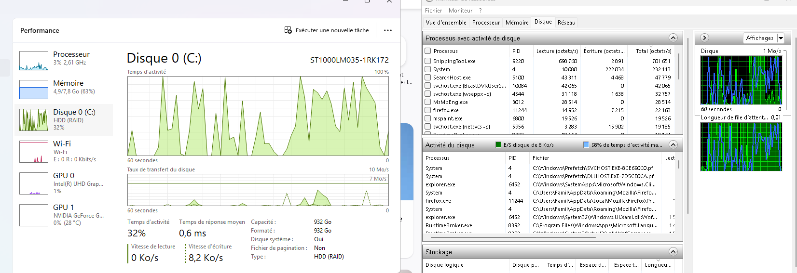This screenshot has height=273, width=797.
Task: Click the Longueur de file d'attente graph
Action: 741,146
